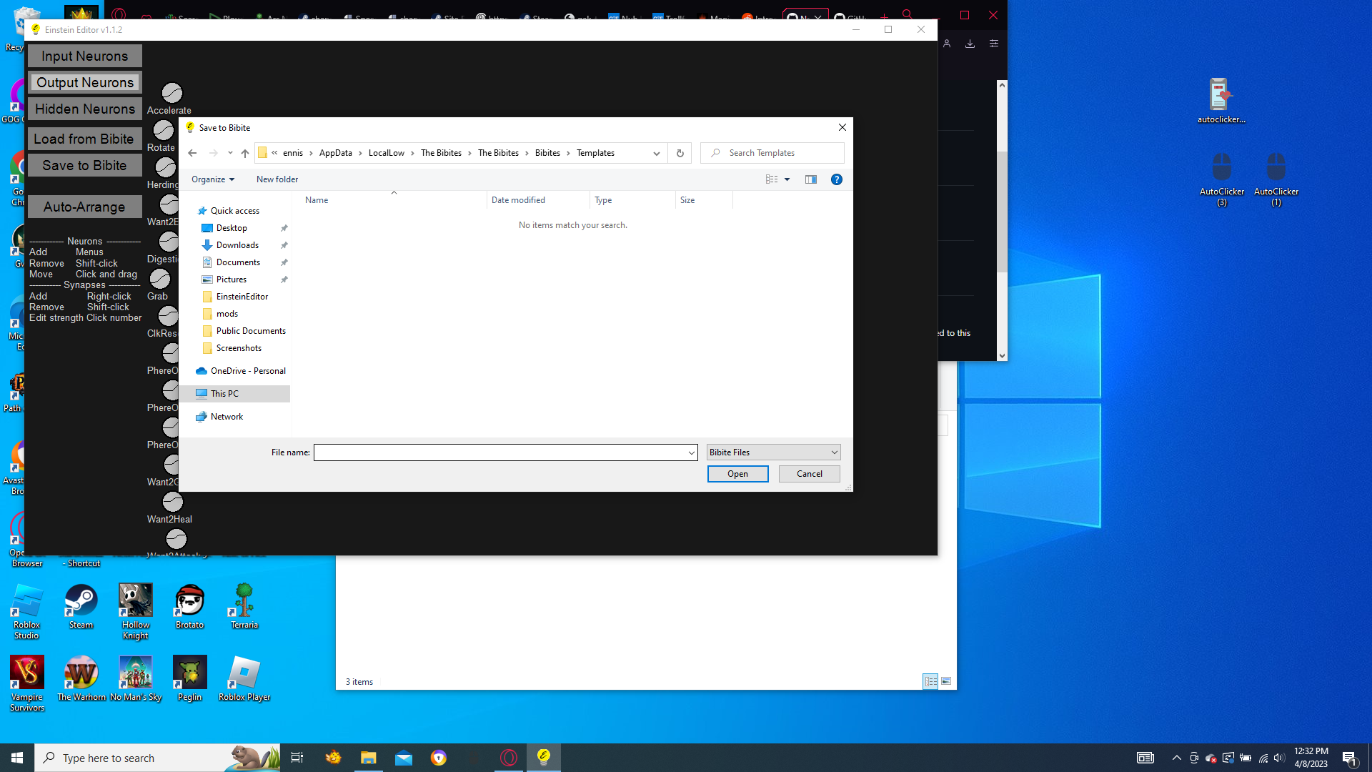1372x772 pixels.
Task: Refresh the Templates folder listing
Action: click(680, 153)
